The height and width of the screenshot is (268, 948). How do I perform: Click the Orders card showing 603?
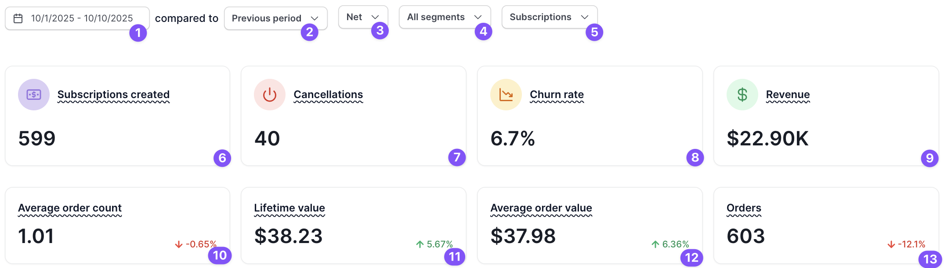826,226
